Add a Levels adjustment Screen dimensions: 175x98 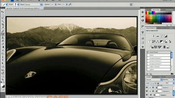tap(157, 36)
